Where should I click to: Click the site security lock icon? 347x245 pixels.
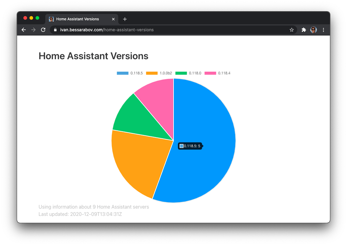pyautogui.click(x=55, y=30)
